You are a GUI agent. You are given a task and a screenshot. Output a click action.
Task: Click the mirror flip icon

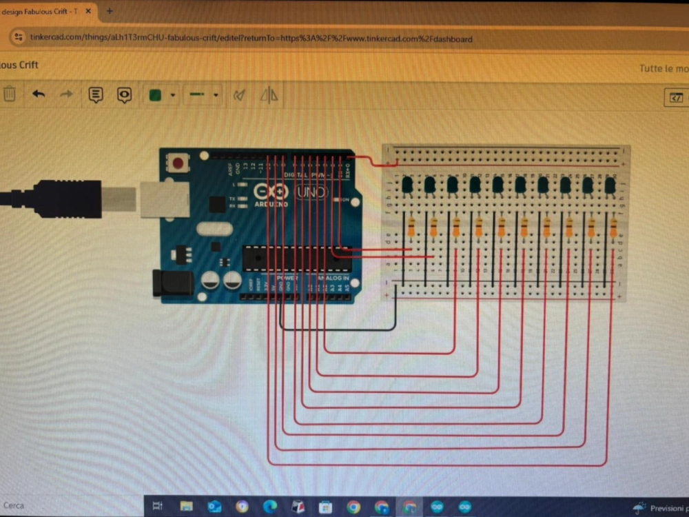269,95
